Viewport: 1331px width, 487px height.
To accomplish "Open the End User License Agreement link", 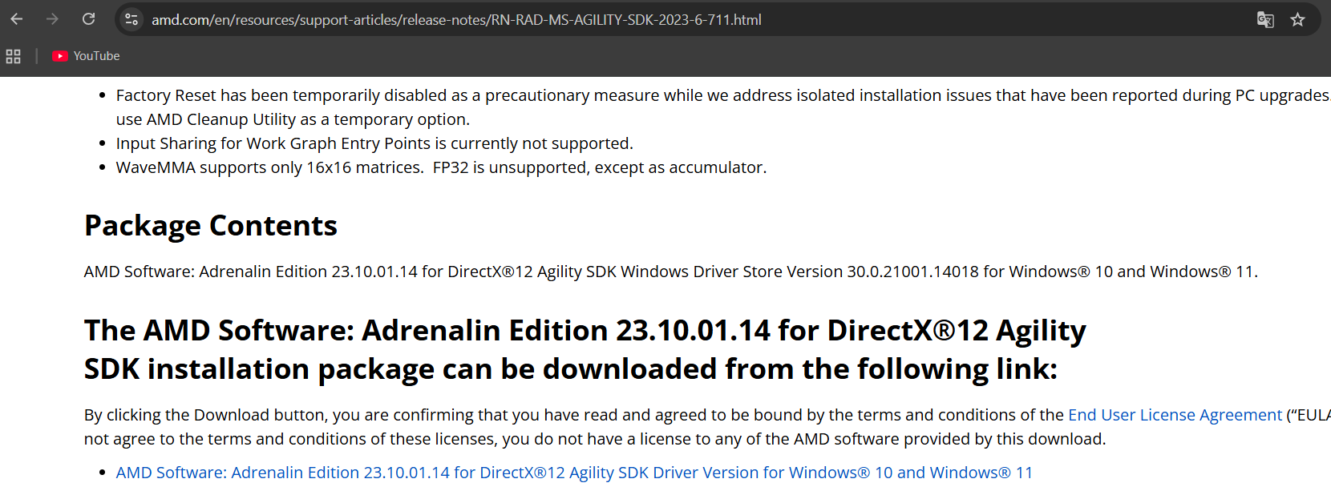I will tap(1175, 415).
